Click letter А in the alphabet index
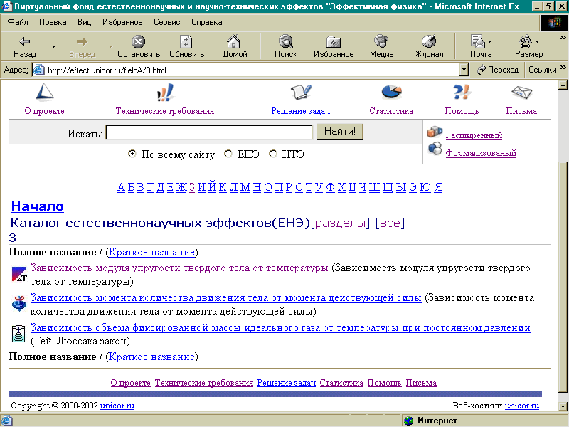 point(121,187)
